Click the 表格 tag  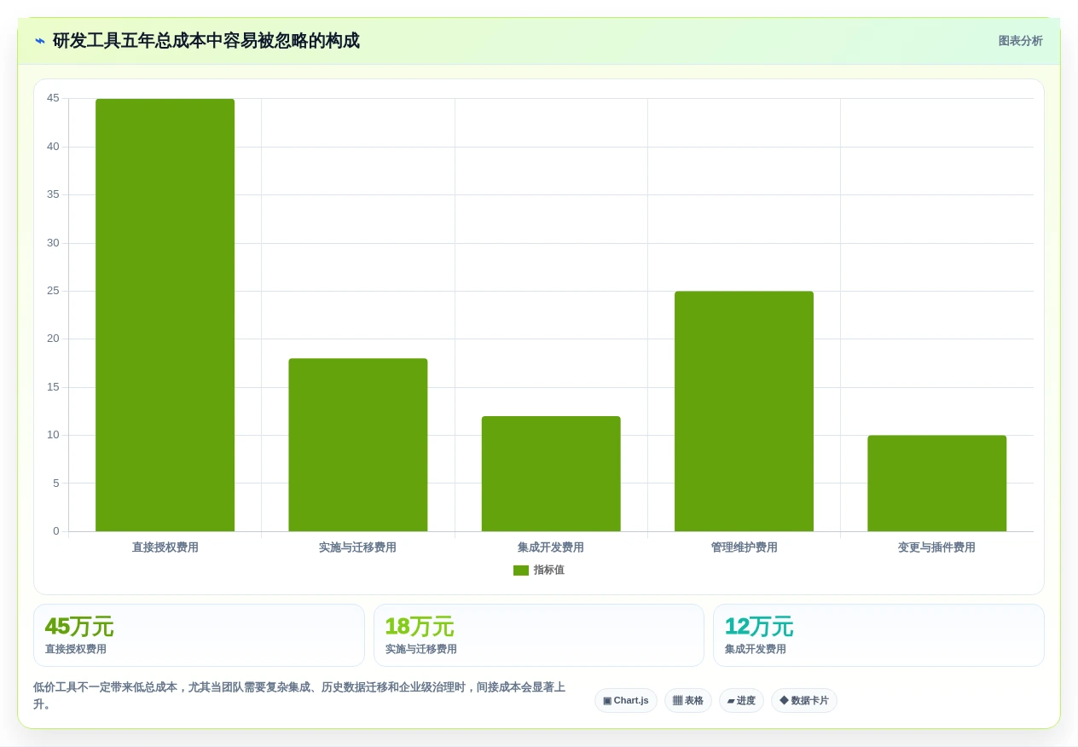click(688, 701)
